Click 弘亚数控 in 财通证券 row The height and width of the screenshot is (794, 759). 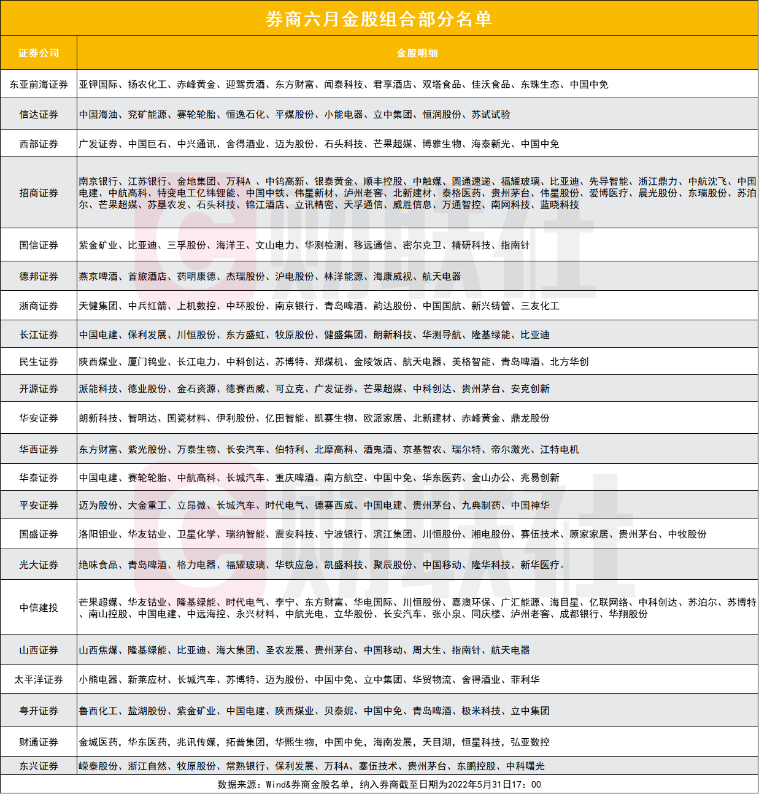[530, 742]
